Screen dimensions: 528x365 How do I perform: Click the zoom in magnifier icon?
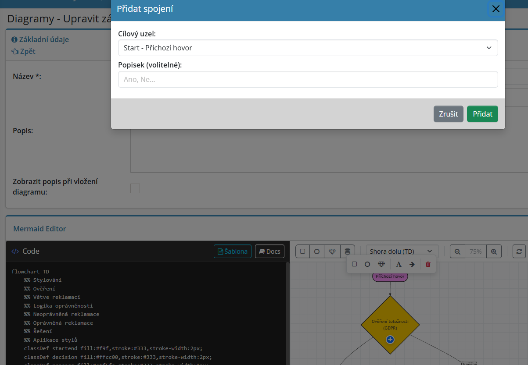tap(494, 252)
